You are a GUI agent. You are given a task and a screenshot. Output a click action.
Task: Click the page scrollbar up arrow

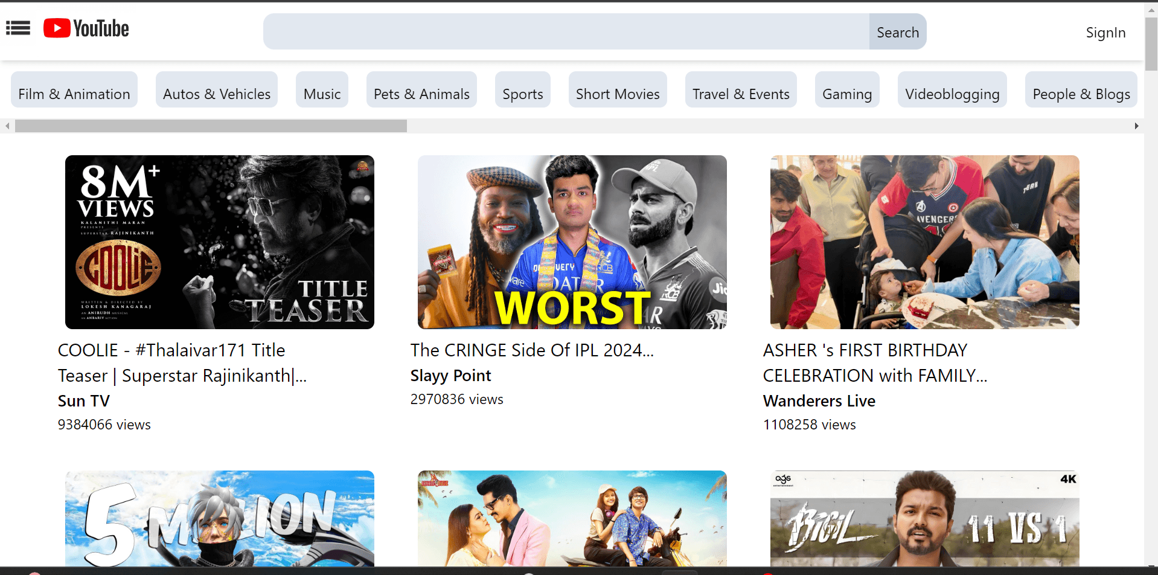1151,10
